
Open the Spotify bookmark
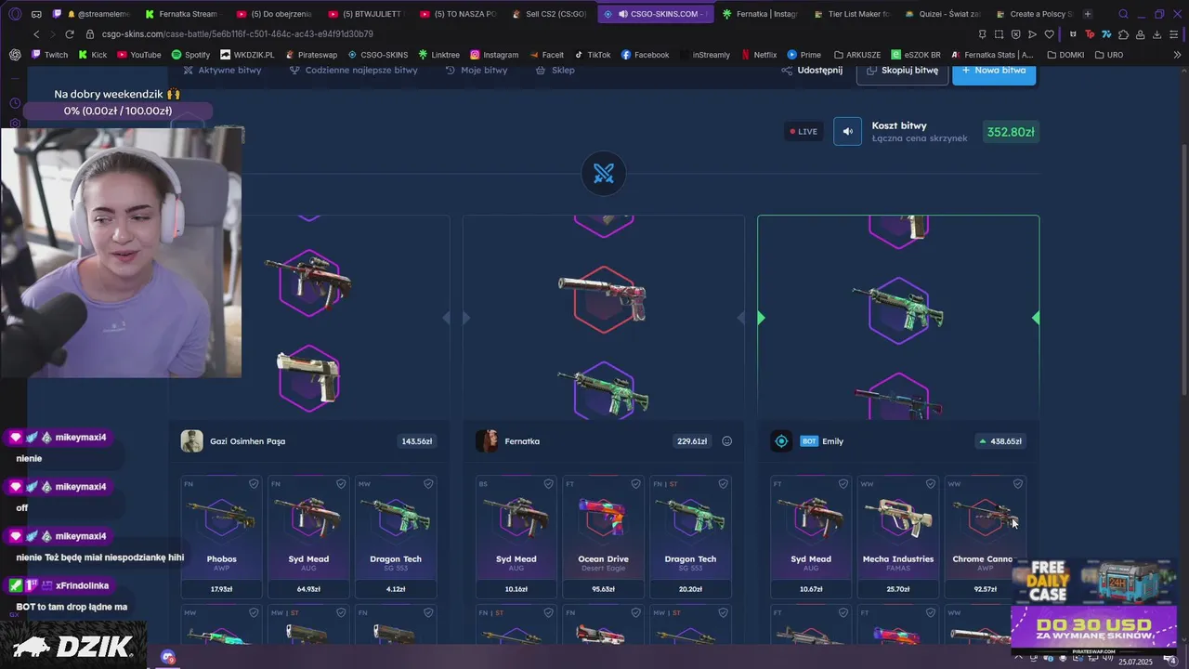(x=190, y=55)
